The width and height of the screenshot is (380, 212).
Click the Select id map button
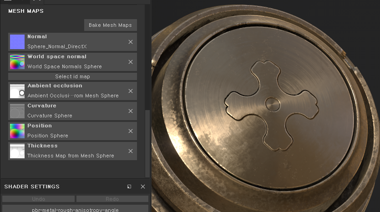(x=72, y=76)
